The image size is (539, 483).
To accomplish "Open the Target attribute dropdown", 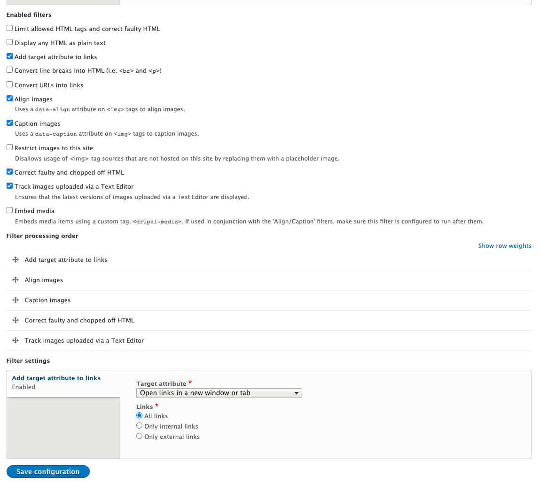I will click(x=219, y=393).
